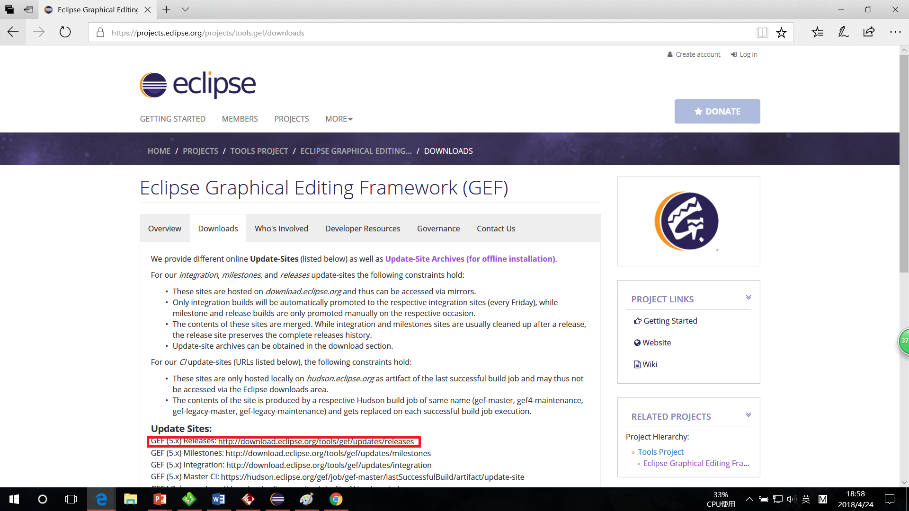Open the Governance tab

point(438,229)
